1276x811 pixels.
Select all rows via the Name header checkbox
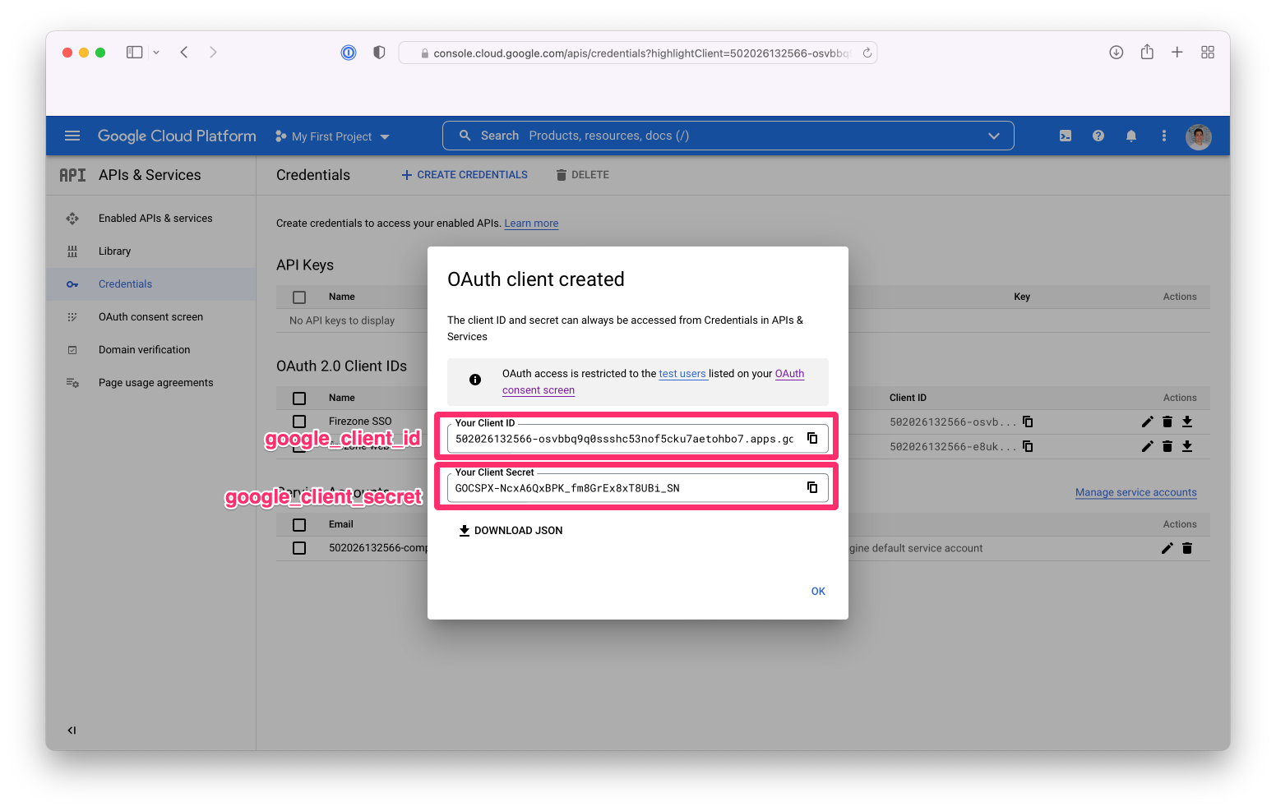point(299,398)
